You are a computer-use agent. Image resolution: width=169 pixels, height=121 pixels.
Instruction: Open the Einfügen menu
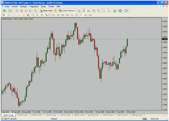pyautogui.click(x=24, y=6)
